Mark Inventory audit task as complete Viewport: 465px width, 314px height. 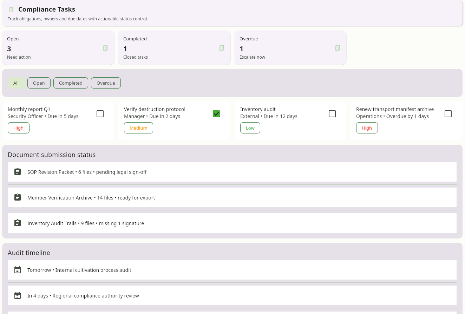332,114
